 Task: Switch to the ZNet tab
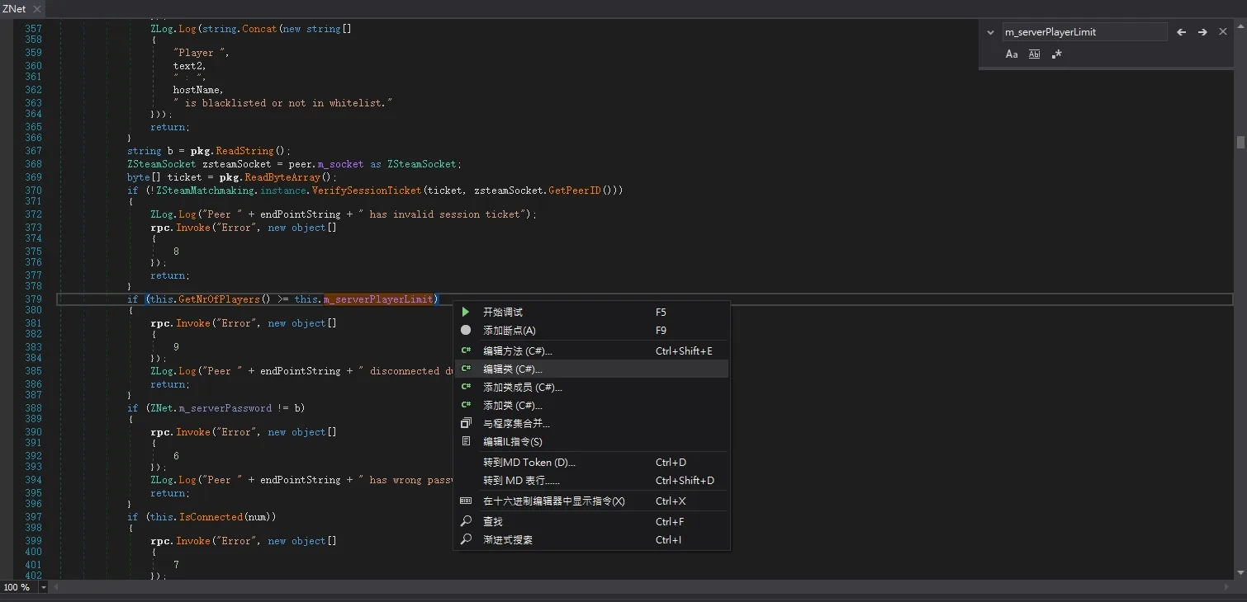pos(14,8)
